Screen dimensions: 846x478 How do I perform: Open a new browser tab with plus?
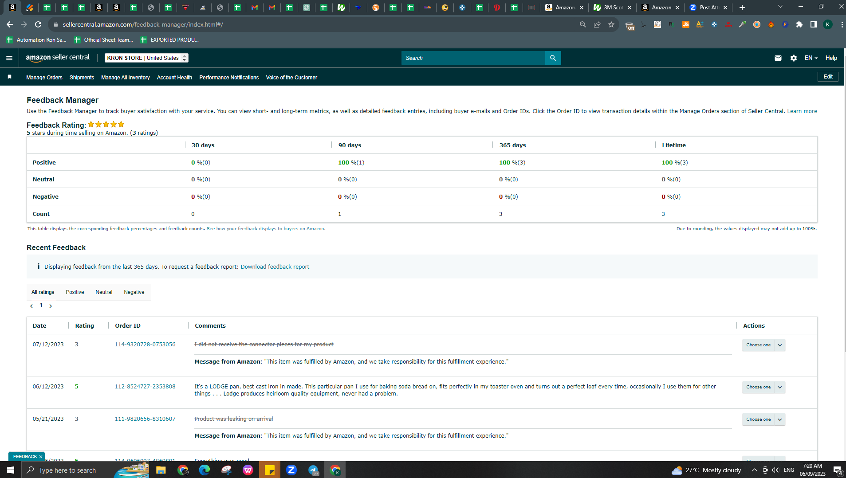742,8
